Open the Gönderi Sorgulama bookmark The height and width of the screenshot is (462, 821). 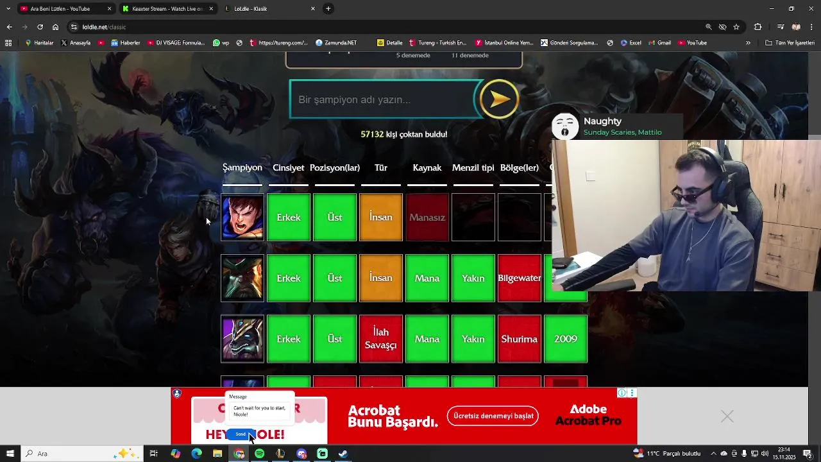570,43
